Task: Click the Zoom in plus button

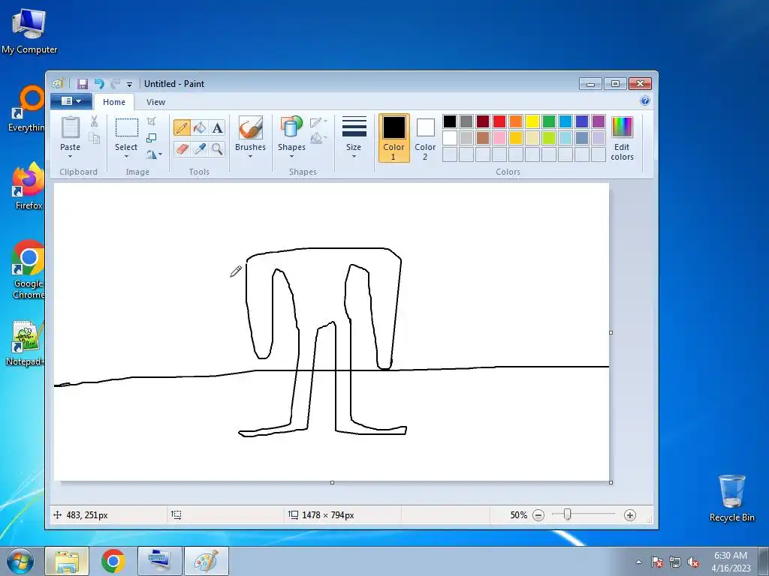Action: [630, 515]
